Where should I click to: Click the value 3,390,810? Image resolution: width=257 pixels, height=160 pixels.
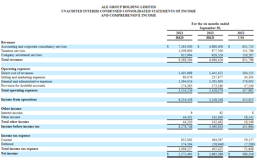click(x=216, y=127)
